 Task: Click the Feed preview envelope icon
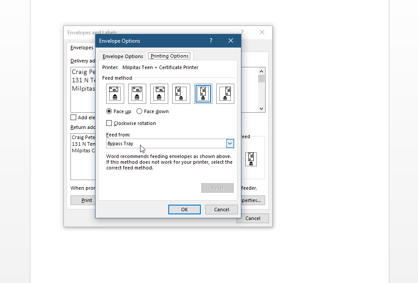[x=251, y=159]
